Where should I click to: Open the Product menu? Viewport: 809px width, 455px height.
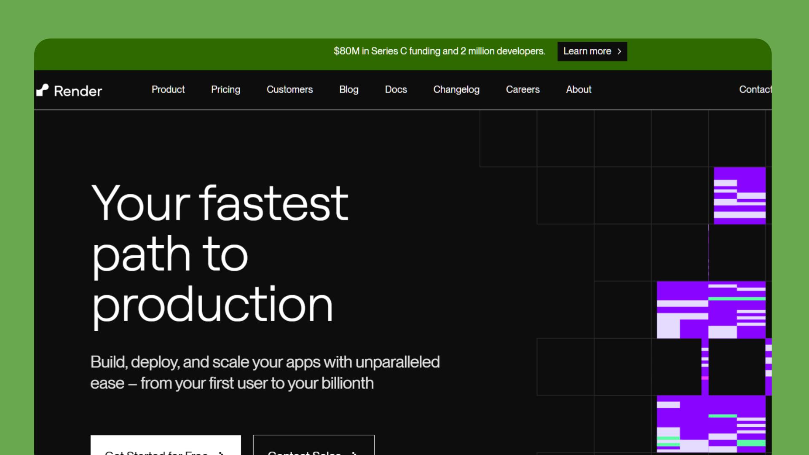(168, 89)
